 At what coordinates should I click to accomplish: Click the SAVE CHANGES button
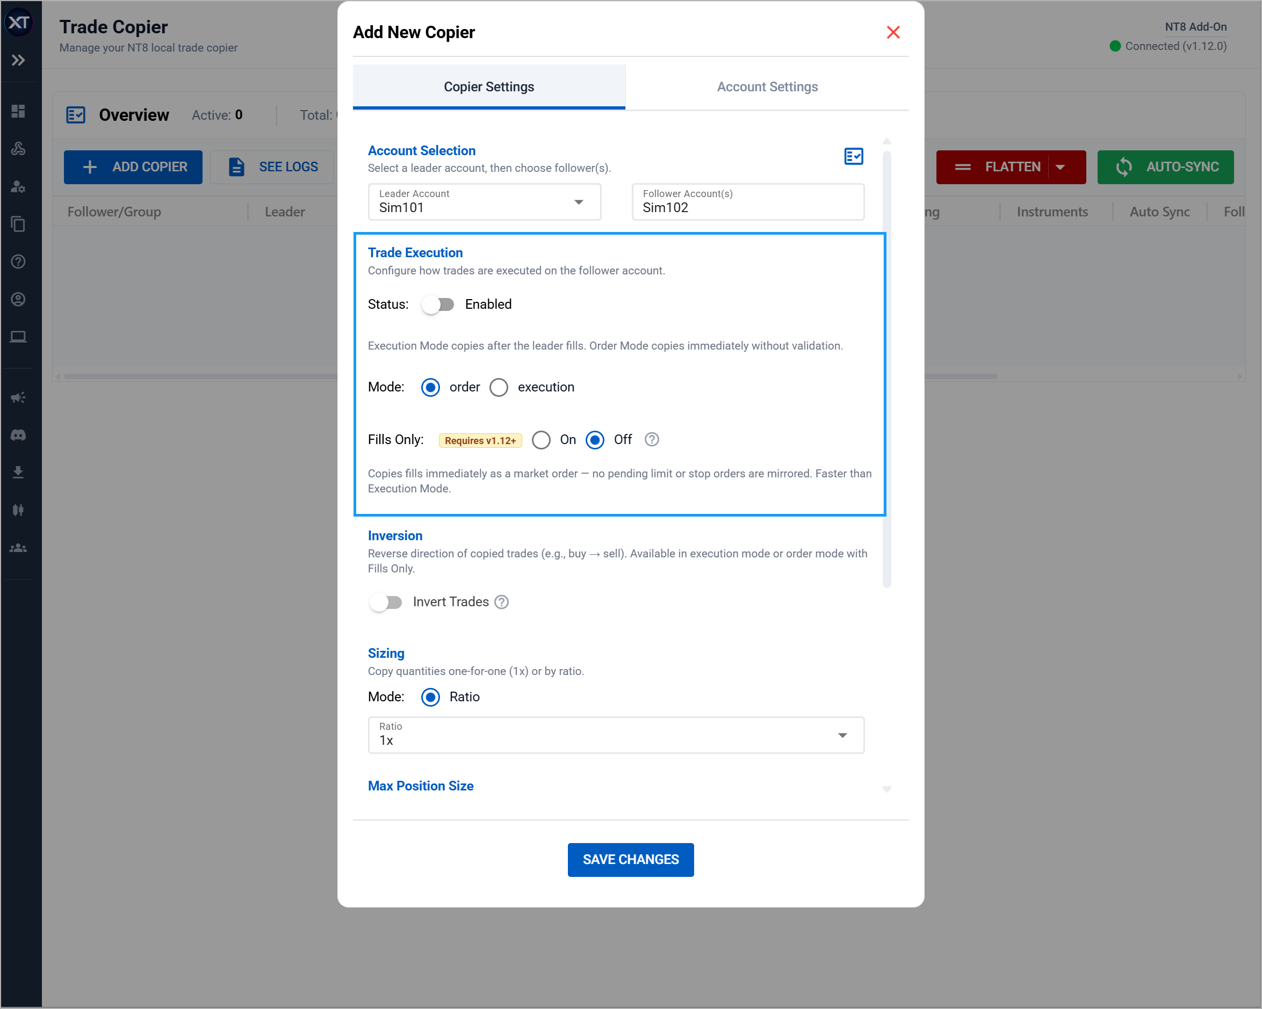[x=630, y=859]
